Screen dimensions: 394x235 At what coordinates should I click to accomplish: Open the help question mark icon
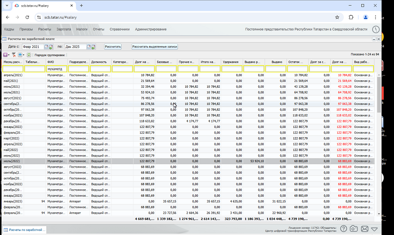[343, 229]
